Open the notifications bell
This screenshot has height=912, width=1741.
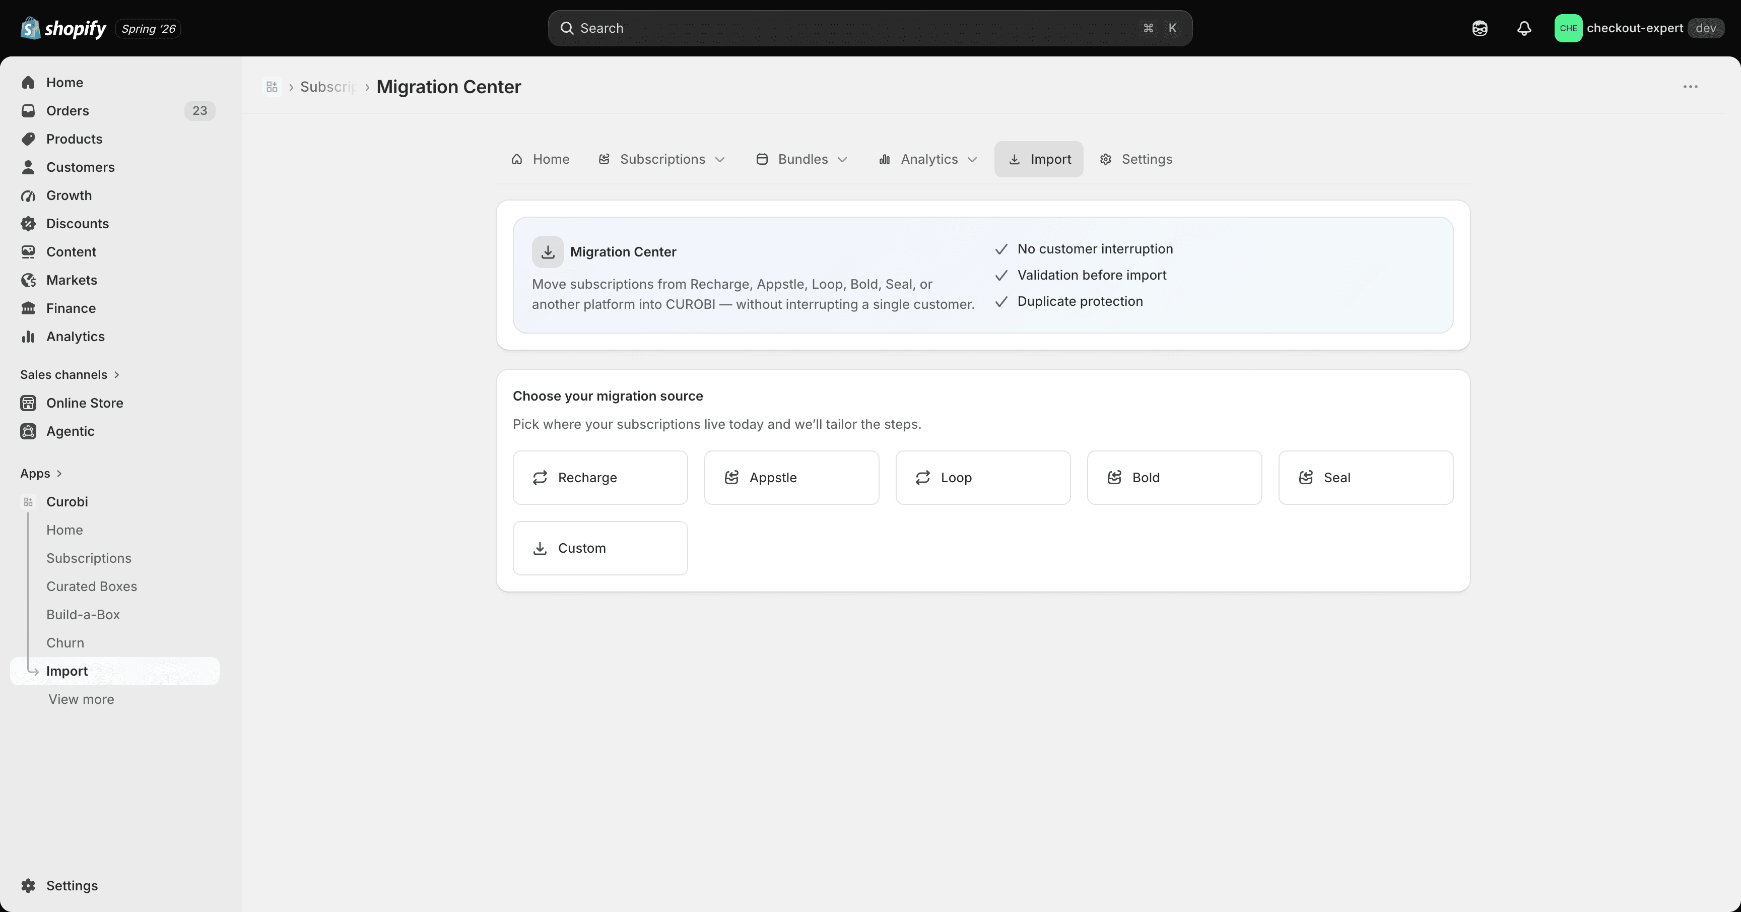1523,28
